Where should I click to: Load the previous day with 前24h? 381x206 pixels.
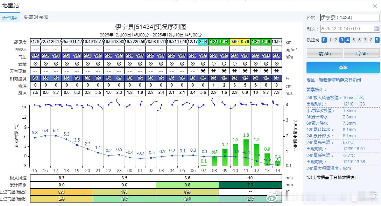click(x=325, y=53)
